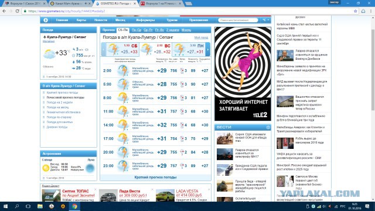The image size is (375, 211).
Task: Click the moon icon in Астрономия panel
Action: coord(90,168)
